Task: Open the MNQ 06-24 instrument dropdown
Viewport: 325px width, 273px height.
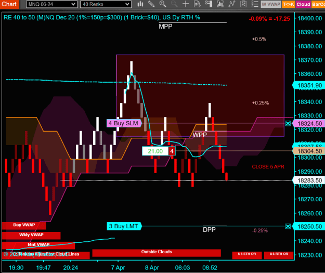Action: pyautogui.click(x=52, y=4)
